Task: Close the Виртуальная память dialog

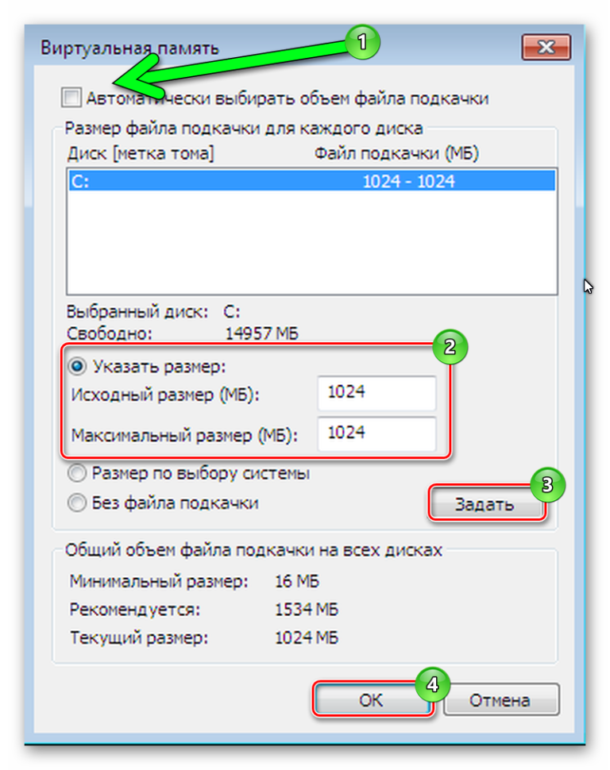Action: (546, 47)
